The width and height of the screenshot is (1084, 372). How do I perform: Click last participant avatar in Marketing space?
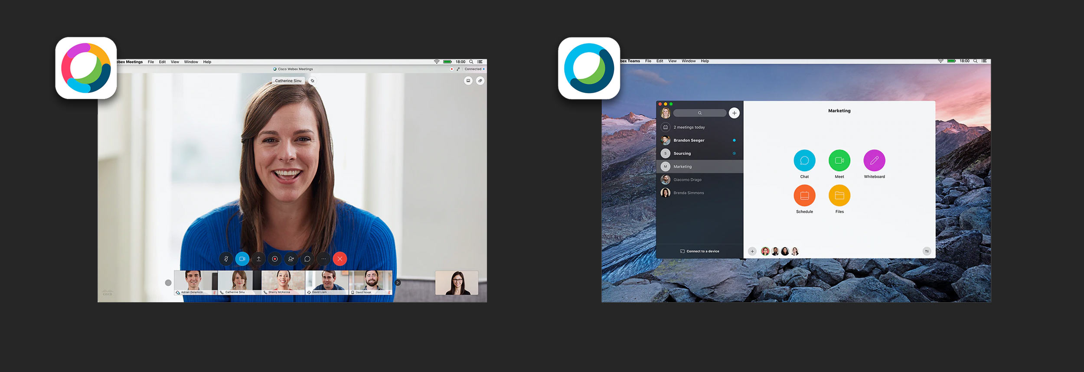click(795, 251)
